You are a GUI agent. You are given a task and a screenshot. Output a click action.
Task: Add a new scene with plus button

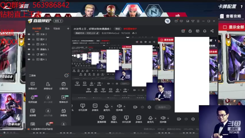[68, 29]
